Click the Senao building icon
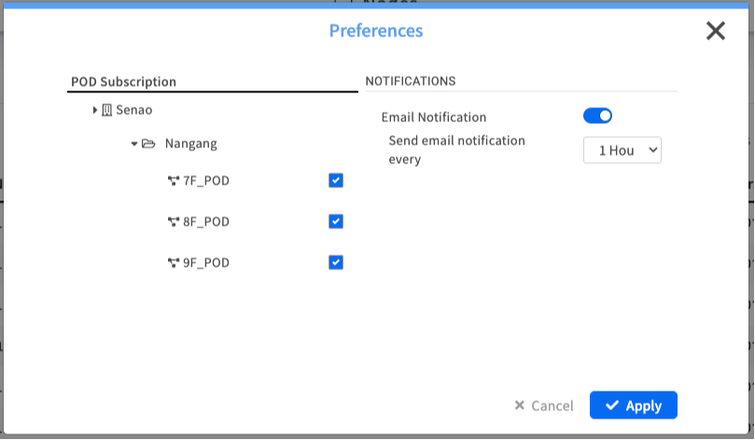This screenshot has height=440, width=755. tap(106, 110)
